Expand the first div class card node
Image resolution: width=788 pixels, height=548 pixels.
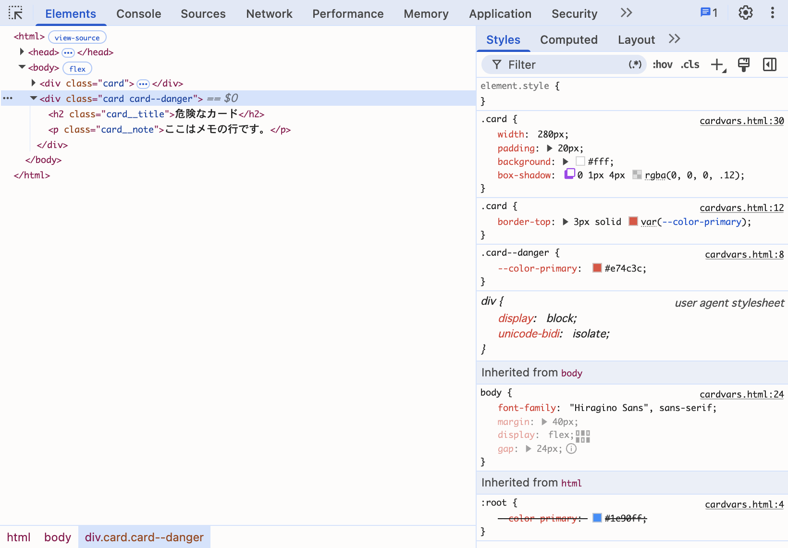pos(33,83)
